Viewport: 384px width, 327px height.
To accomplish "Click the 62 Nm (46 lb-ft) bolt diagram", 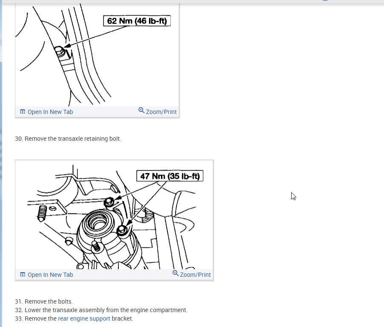I will click(x=97, y=55).
